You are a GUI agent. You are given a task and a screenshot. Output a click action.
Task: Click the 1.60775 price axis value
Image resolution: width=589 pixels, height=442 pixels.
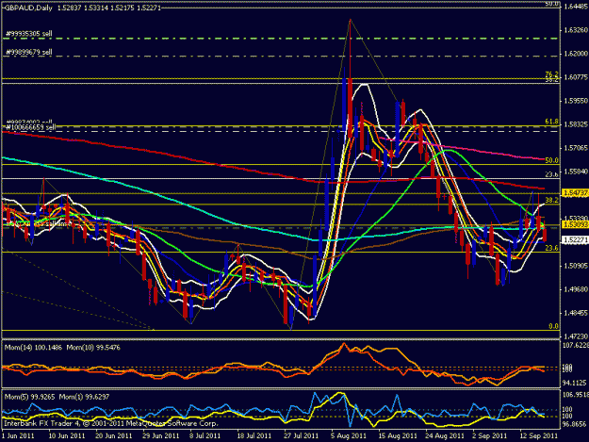pyautogui.click(x=575, y=77)
